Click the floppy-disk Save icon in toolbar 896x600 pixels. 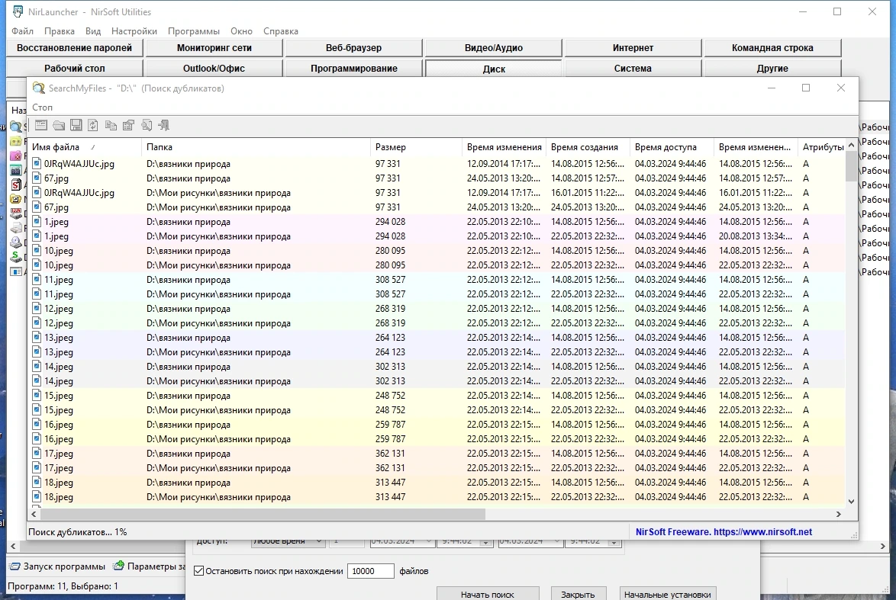point(76,125)
